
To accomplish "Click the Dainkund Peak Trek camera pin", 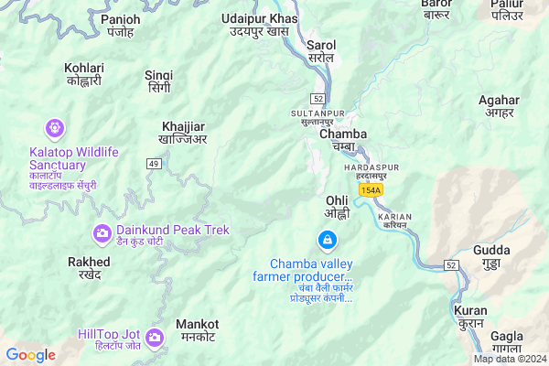I will coord(102,234).
